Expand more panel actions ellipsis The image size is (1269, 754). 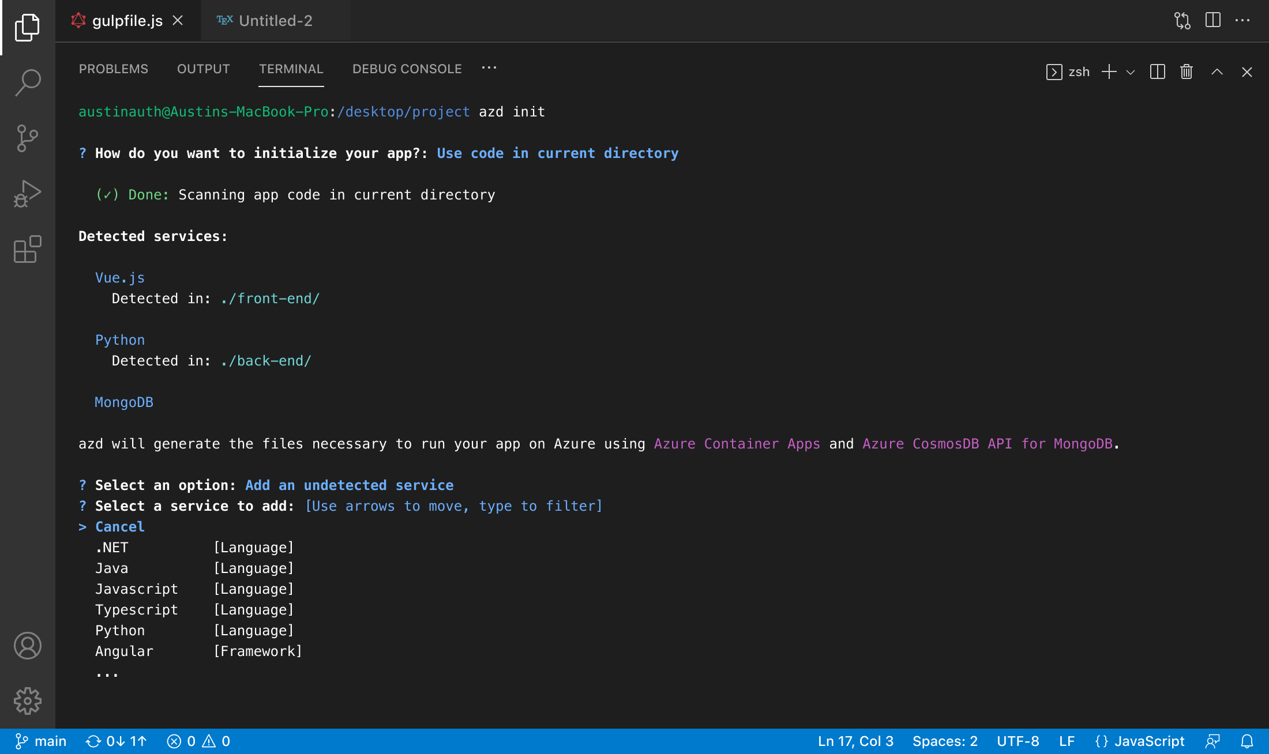pyautogui.click(x=489, y=69)
